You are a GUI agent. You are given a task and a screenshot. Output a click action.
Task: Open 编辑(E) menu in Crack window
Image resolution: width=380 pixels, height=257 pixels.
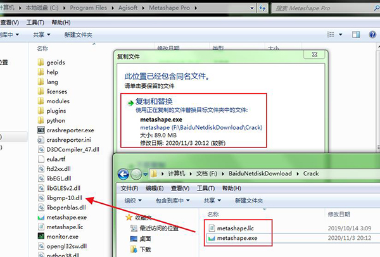155,188
